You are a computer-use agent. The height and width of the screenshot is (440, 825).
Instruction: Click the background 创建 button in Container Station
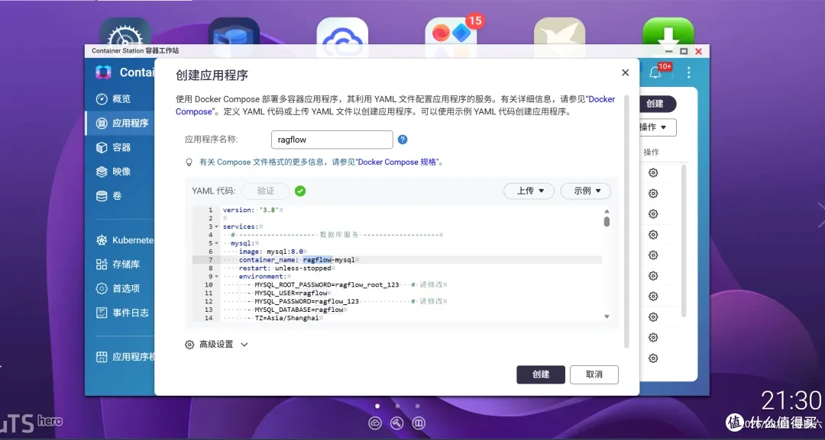pyautogui.click(x=657, y=104)
